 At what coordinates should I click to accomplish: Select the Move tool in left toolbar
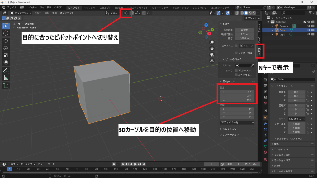point(6,41)
